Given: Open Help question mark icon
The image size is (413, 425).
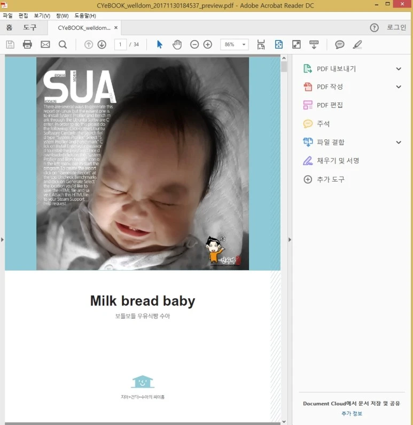Looking at the screenshot, I should coord(374,28).
